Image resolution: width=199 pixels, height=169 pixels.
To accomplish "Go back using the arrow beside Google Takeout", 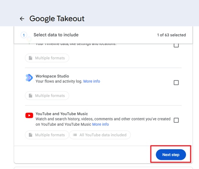I will (22, 19).
